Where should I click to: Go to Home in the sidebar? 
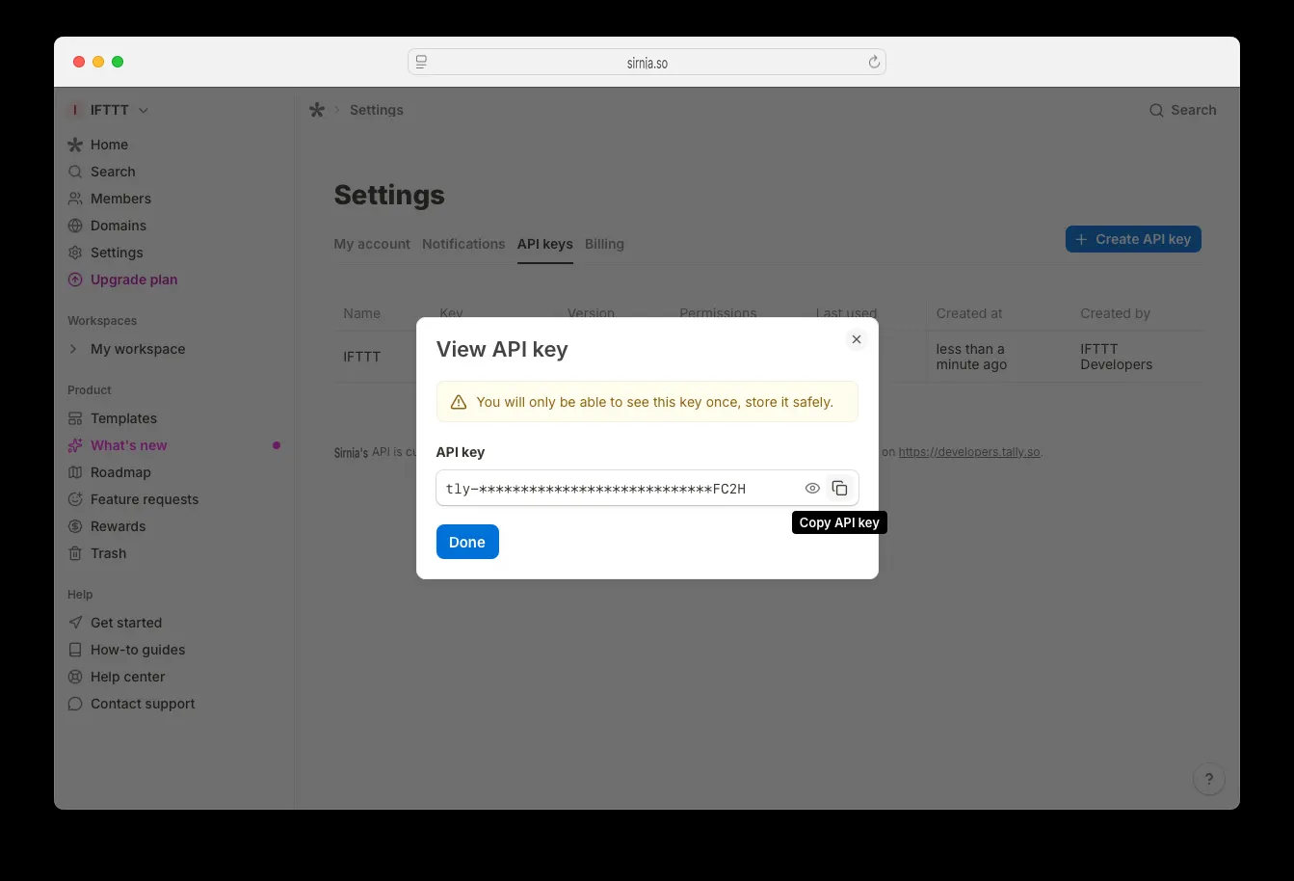point(109,145)
